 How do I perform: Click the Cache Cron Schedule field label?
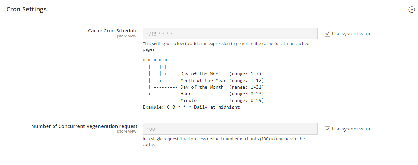click(112, 31)
